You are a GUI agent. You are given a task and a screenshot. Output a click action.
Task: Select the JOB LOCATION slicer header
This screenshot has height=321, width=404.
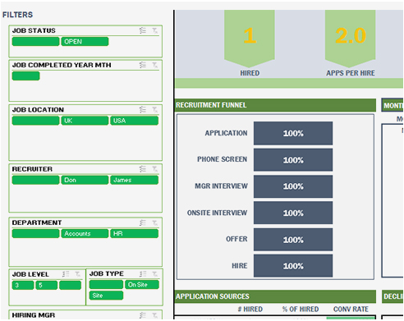[x=38, y=110]
